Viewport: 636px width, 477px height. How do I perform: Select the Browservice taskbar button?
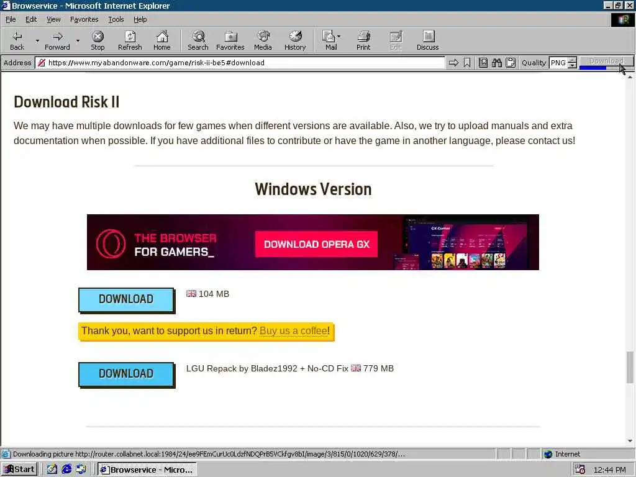pos(147,470)
